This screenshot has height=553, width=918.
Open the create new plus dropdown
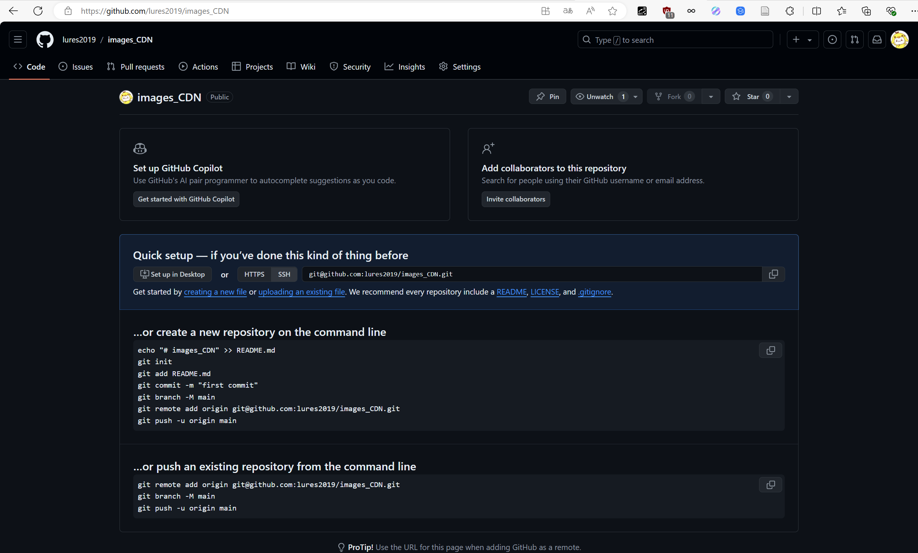point(802,39)
